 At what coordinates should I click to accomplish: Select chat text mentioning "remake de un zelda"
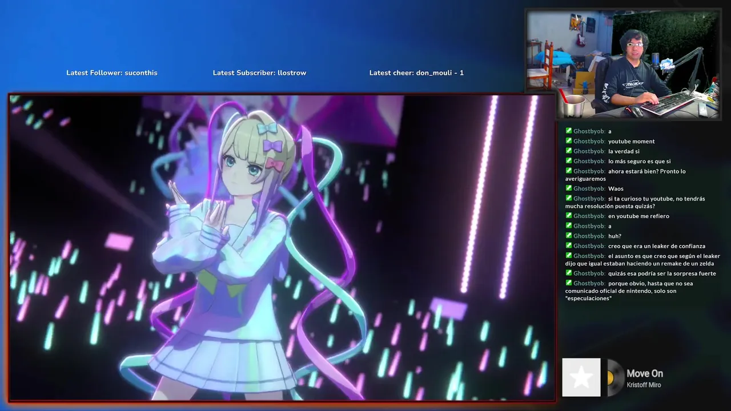(x=643, y=260)
